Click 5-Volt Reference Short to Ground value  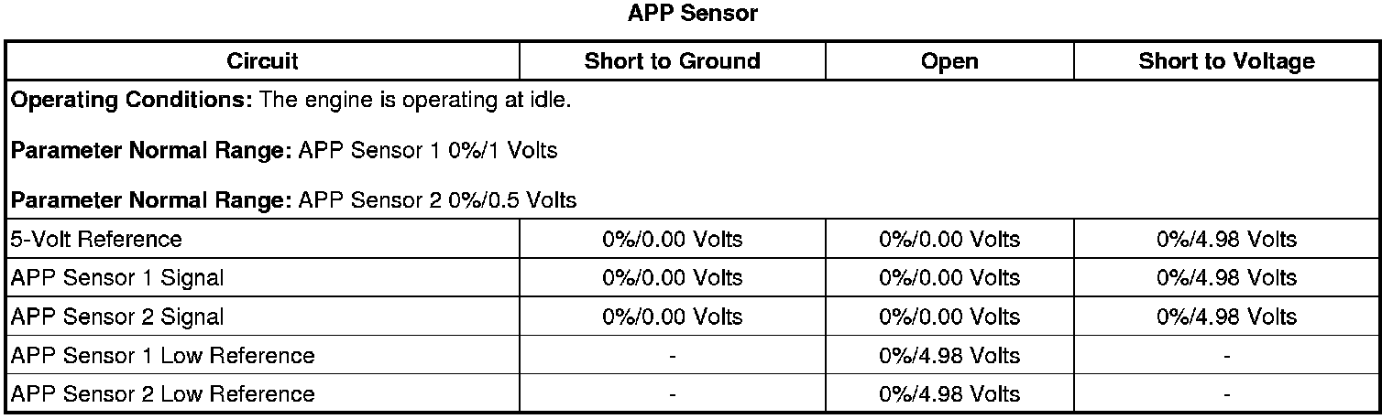coord(672,240)
